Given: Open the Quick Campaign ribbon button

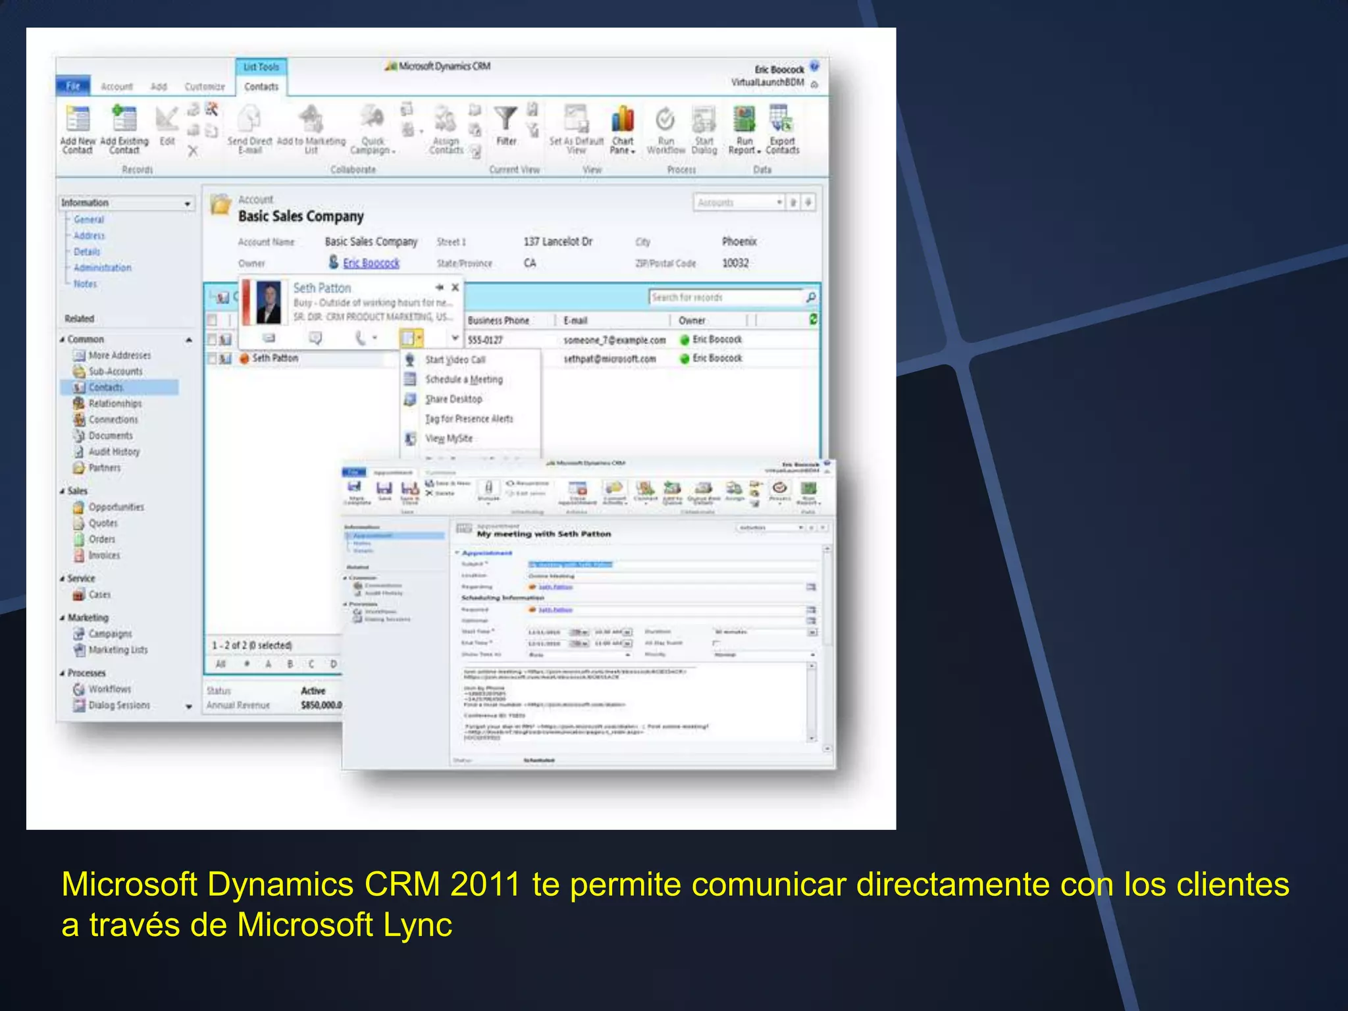Looking at the screenshot, I should point(373,130).
